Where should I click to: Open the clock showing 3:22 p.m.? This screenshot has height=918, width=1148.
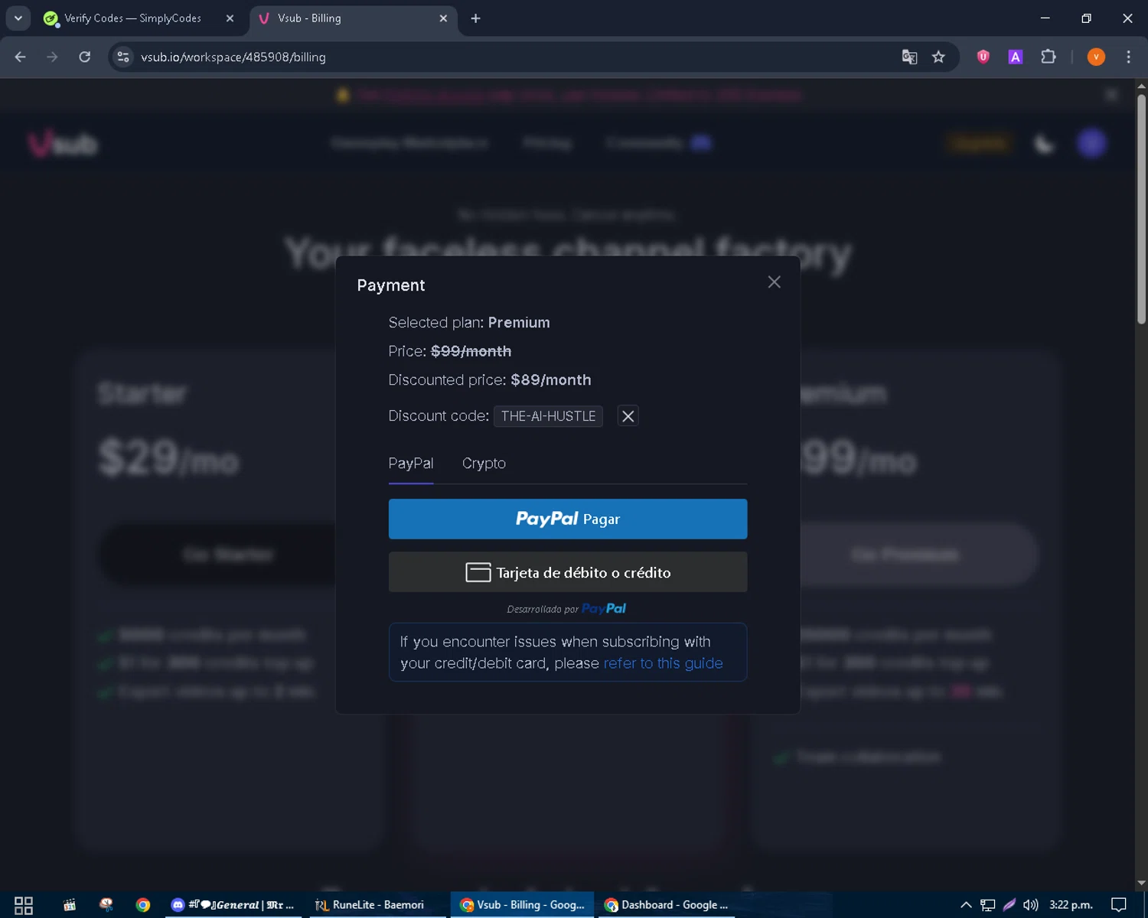(x=1071, y=905)
